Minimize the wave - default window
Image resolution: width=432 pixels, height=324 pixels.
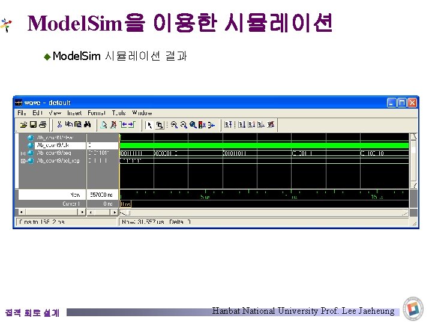pos(391,103)
